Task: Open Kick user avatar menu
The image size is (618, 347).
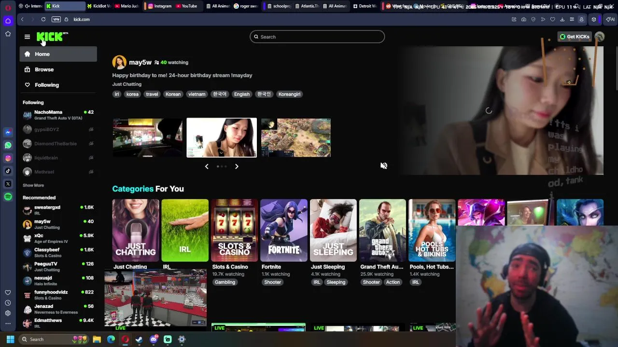Action: click(600, 37)
